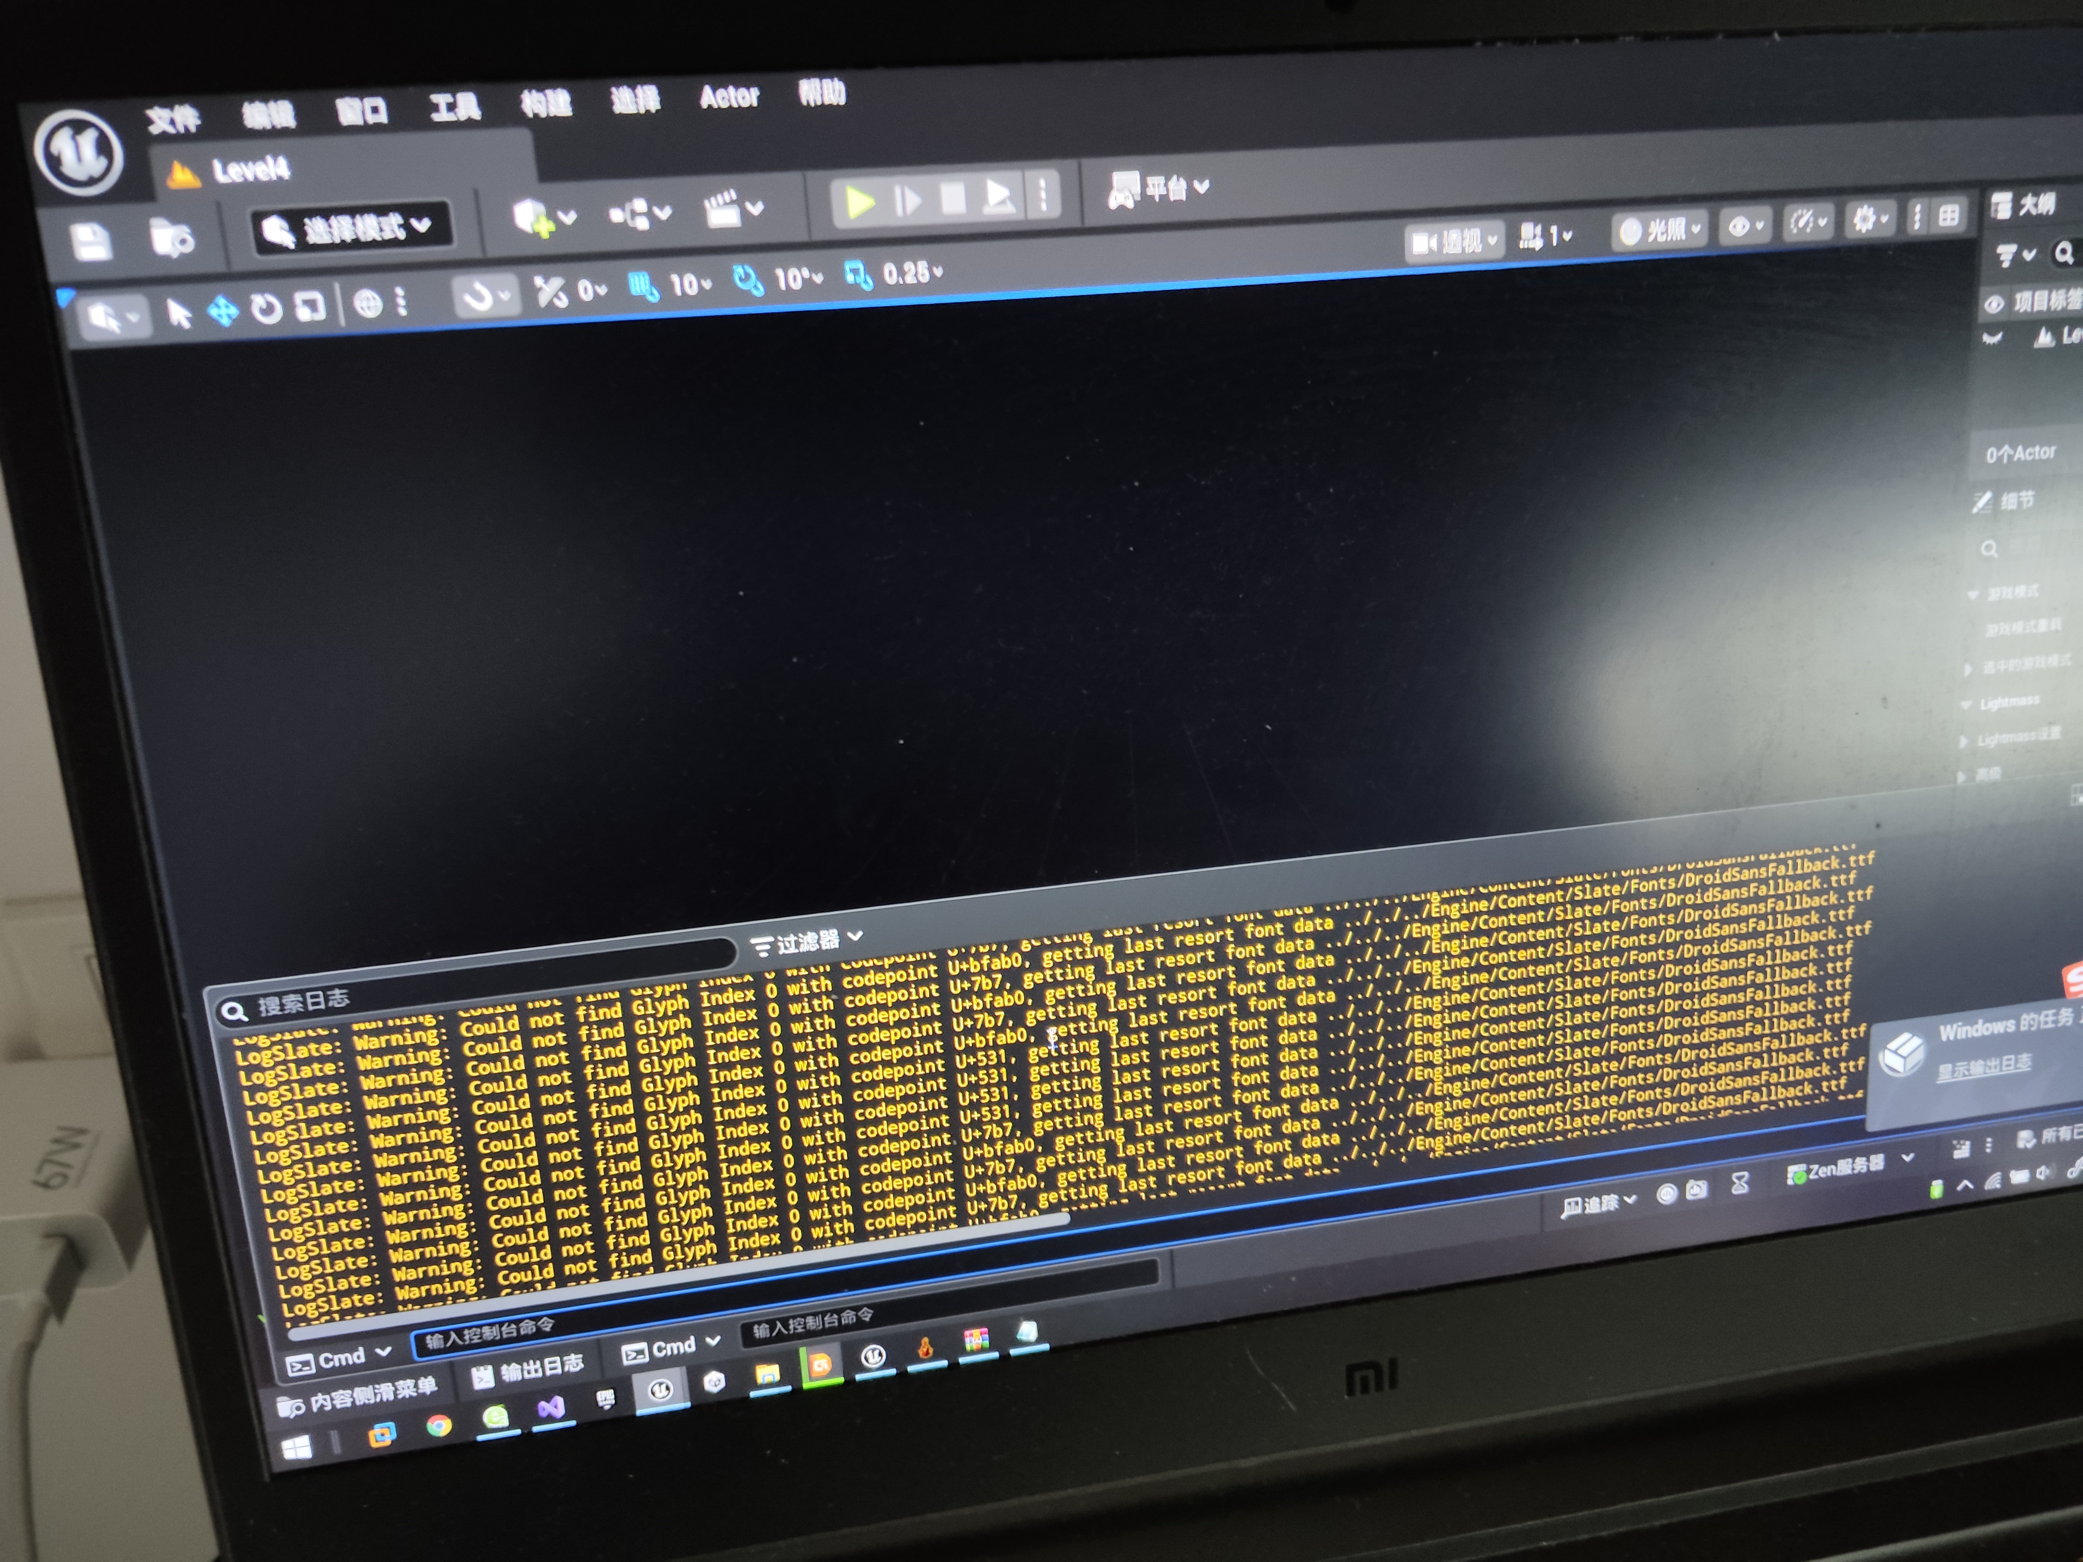This screenshot has width=2083, height=1562.
Task: Open the 文件 menu
Action: [174, 119]
